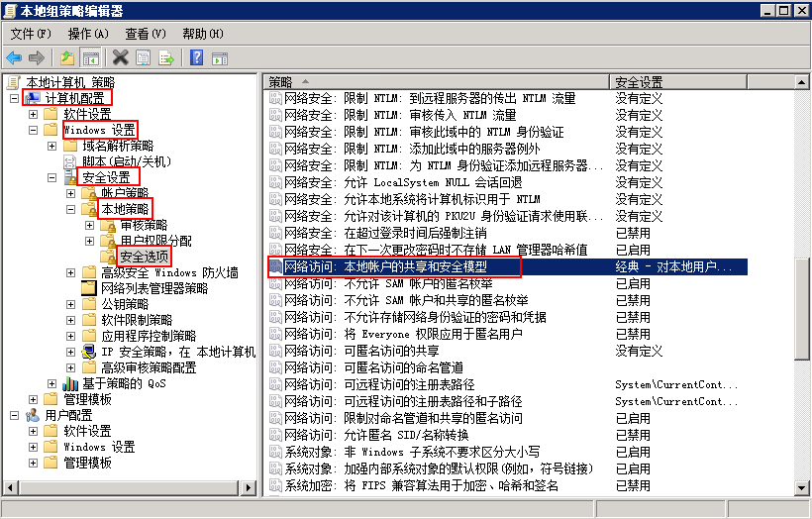Screen dimensions: 812x519
Task: Click the tree pane scroll right arrow
Action: 249,487
